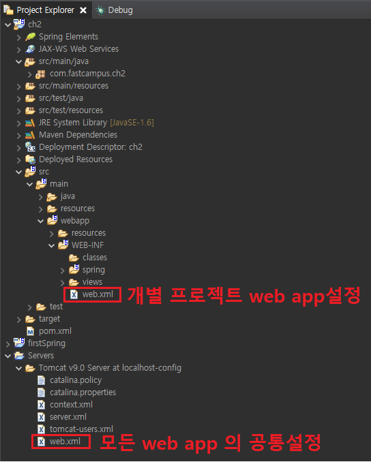Click the JAX-WS Web Services icon

30,49
